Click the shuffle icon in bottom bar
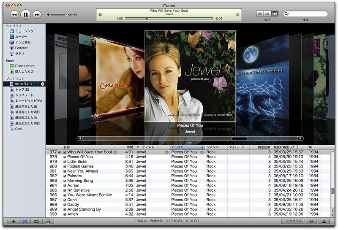Image resolution: width=338 pixels, height=230 pixels. coord(25,221)
